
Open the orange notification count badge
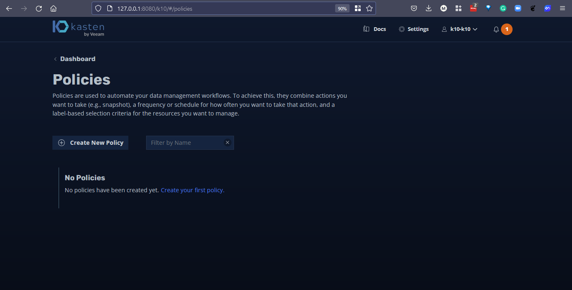click(507, 29)
